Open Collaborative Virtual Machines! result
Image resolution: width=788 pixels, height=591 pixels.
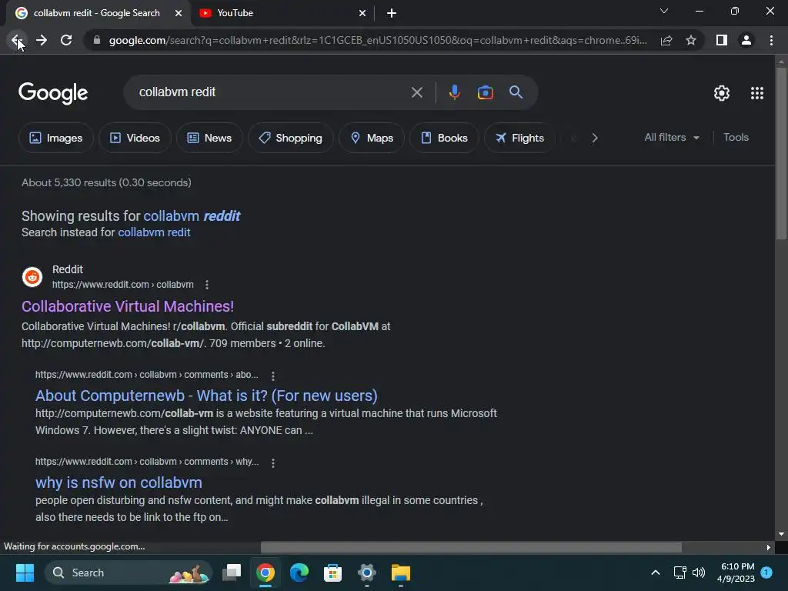point(128,306)
